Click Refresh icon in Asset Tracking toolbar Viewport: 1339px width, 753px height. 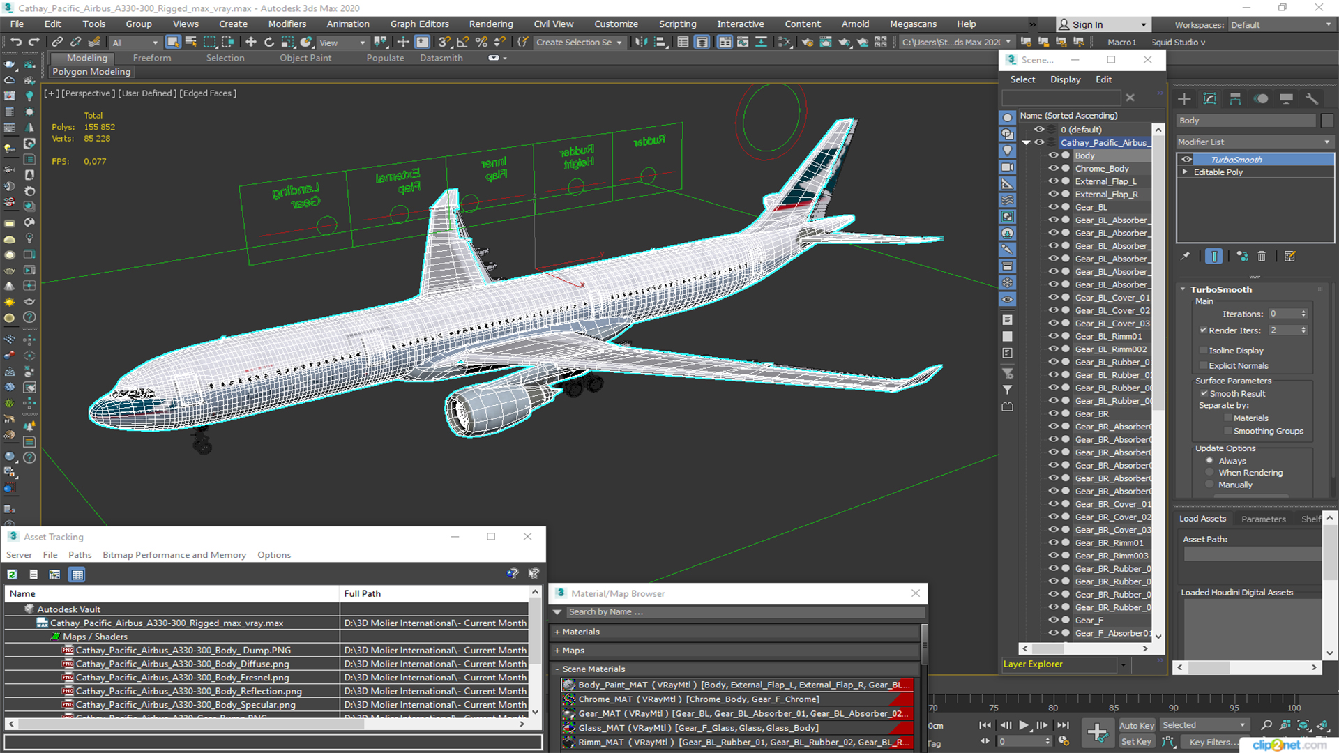click(12, 575)
